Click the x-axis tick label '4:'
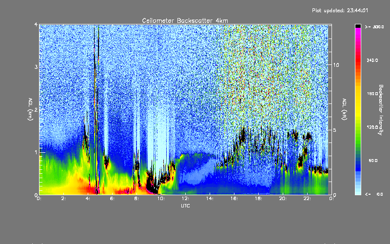390x244 pixels. click(88, 199)
